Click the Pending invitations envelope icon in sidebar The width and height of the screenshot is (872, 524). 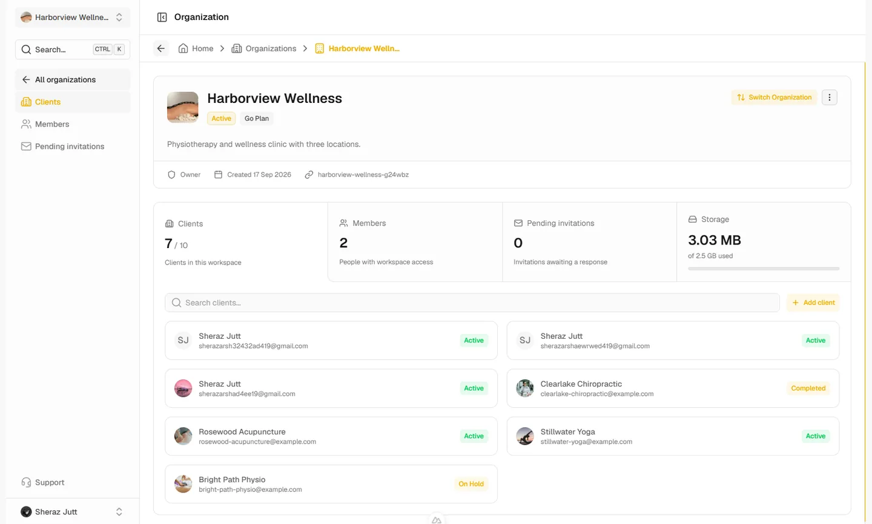[26, 146]
